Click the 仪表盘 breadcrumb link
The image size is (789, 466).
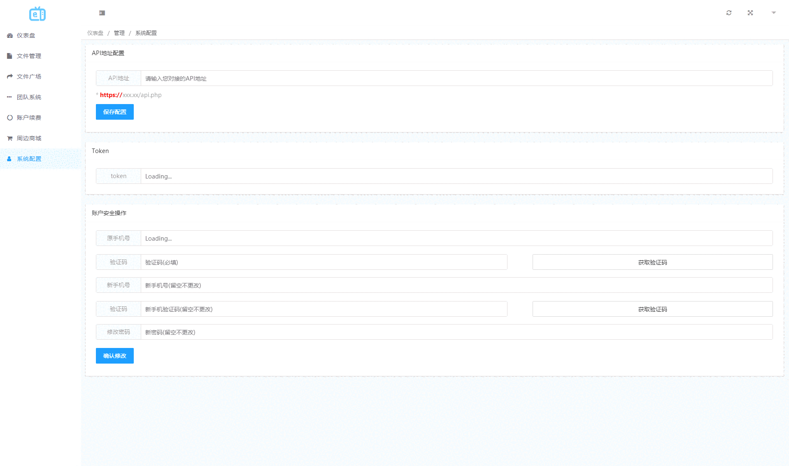(95, 33)
